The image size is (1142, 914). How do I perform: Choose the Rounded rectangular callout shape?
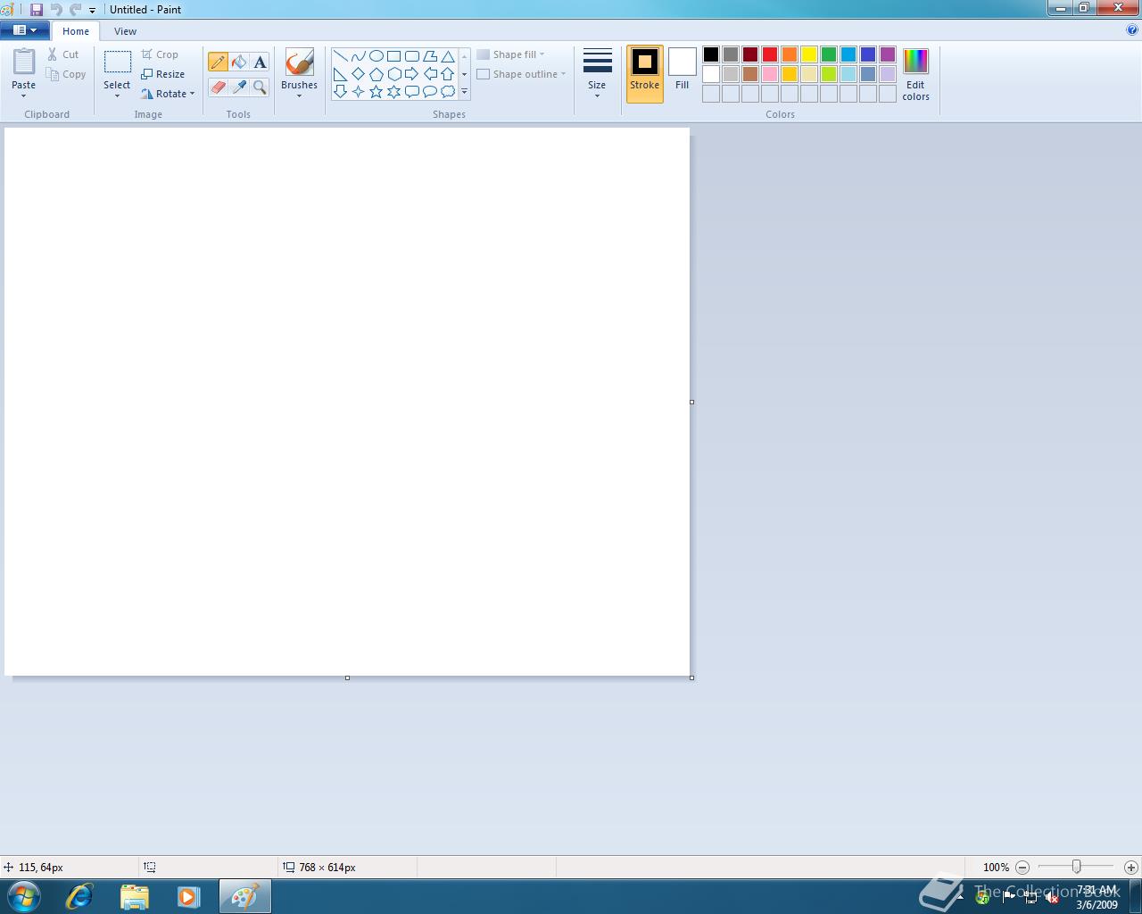coord(411,91)
